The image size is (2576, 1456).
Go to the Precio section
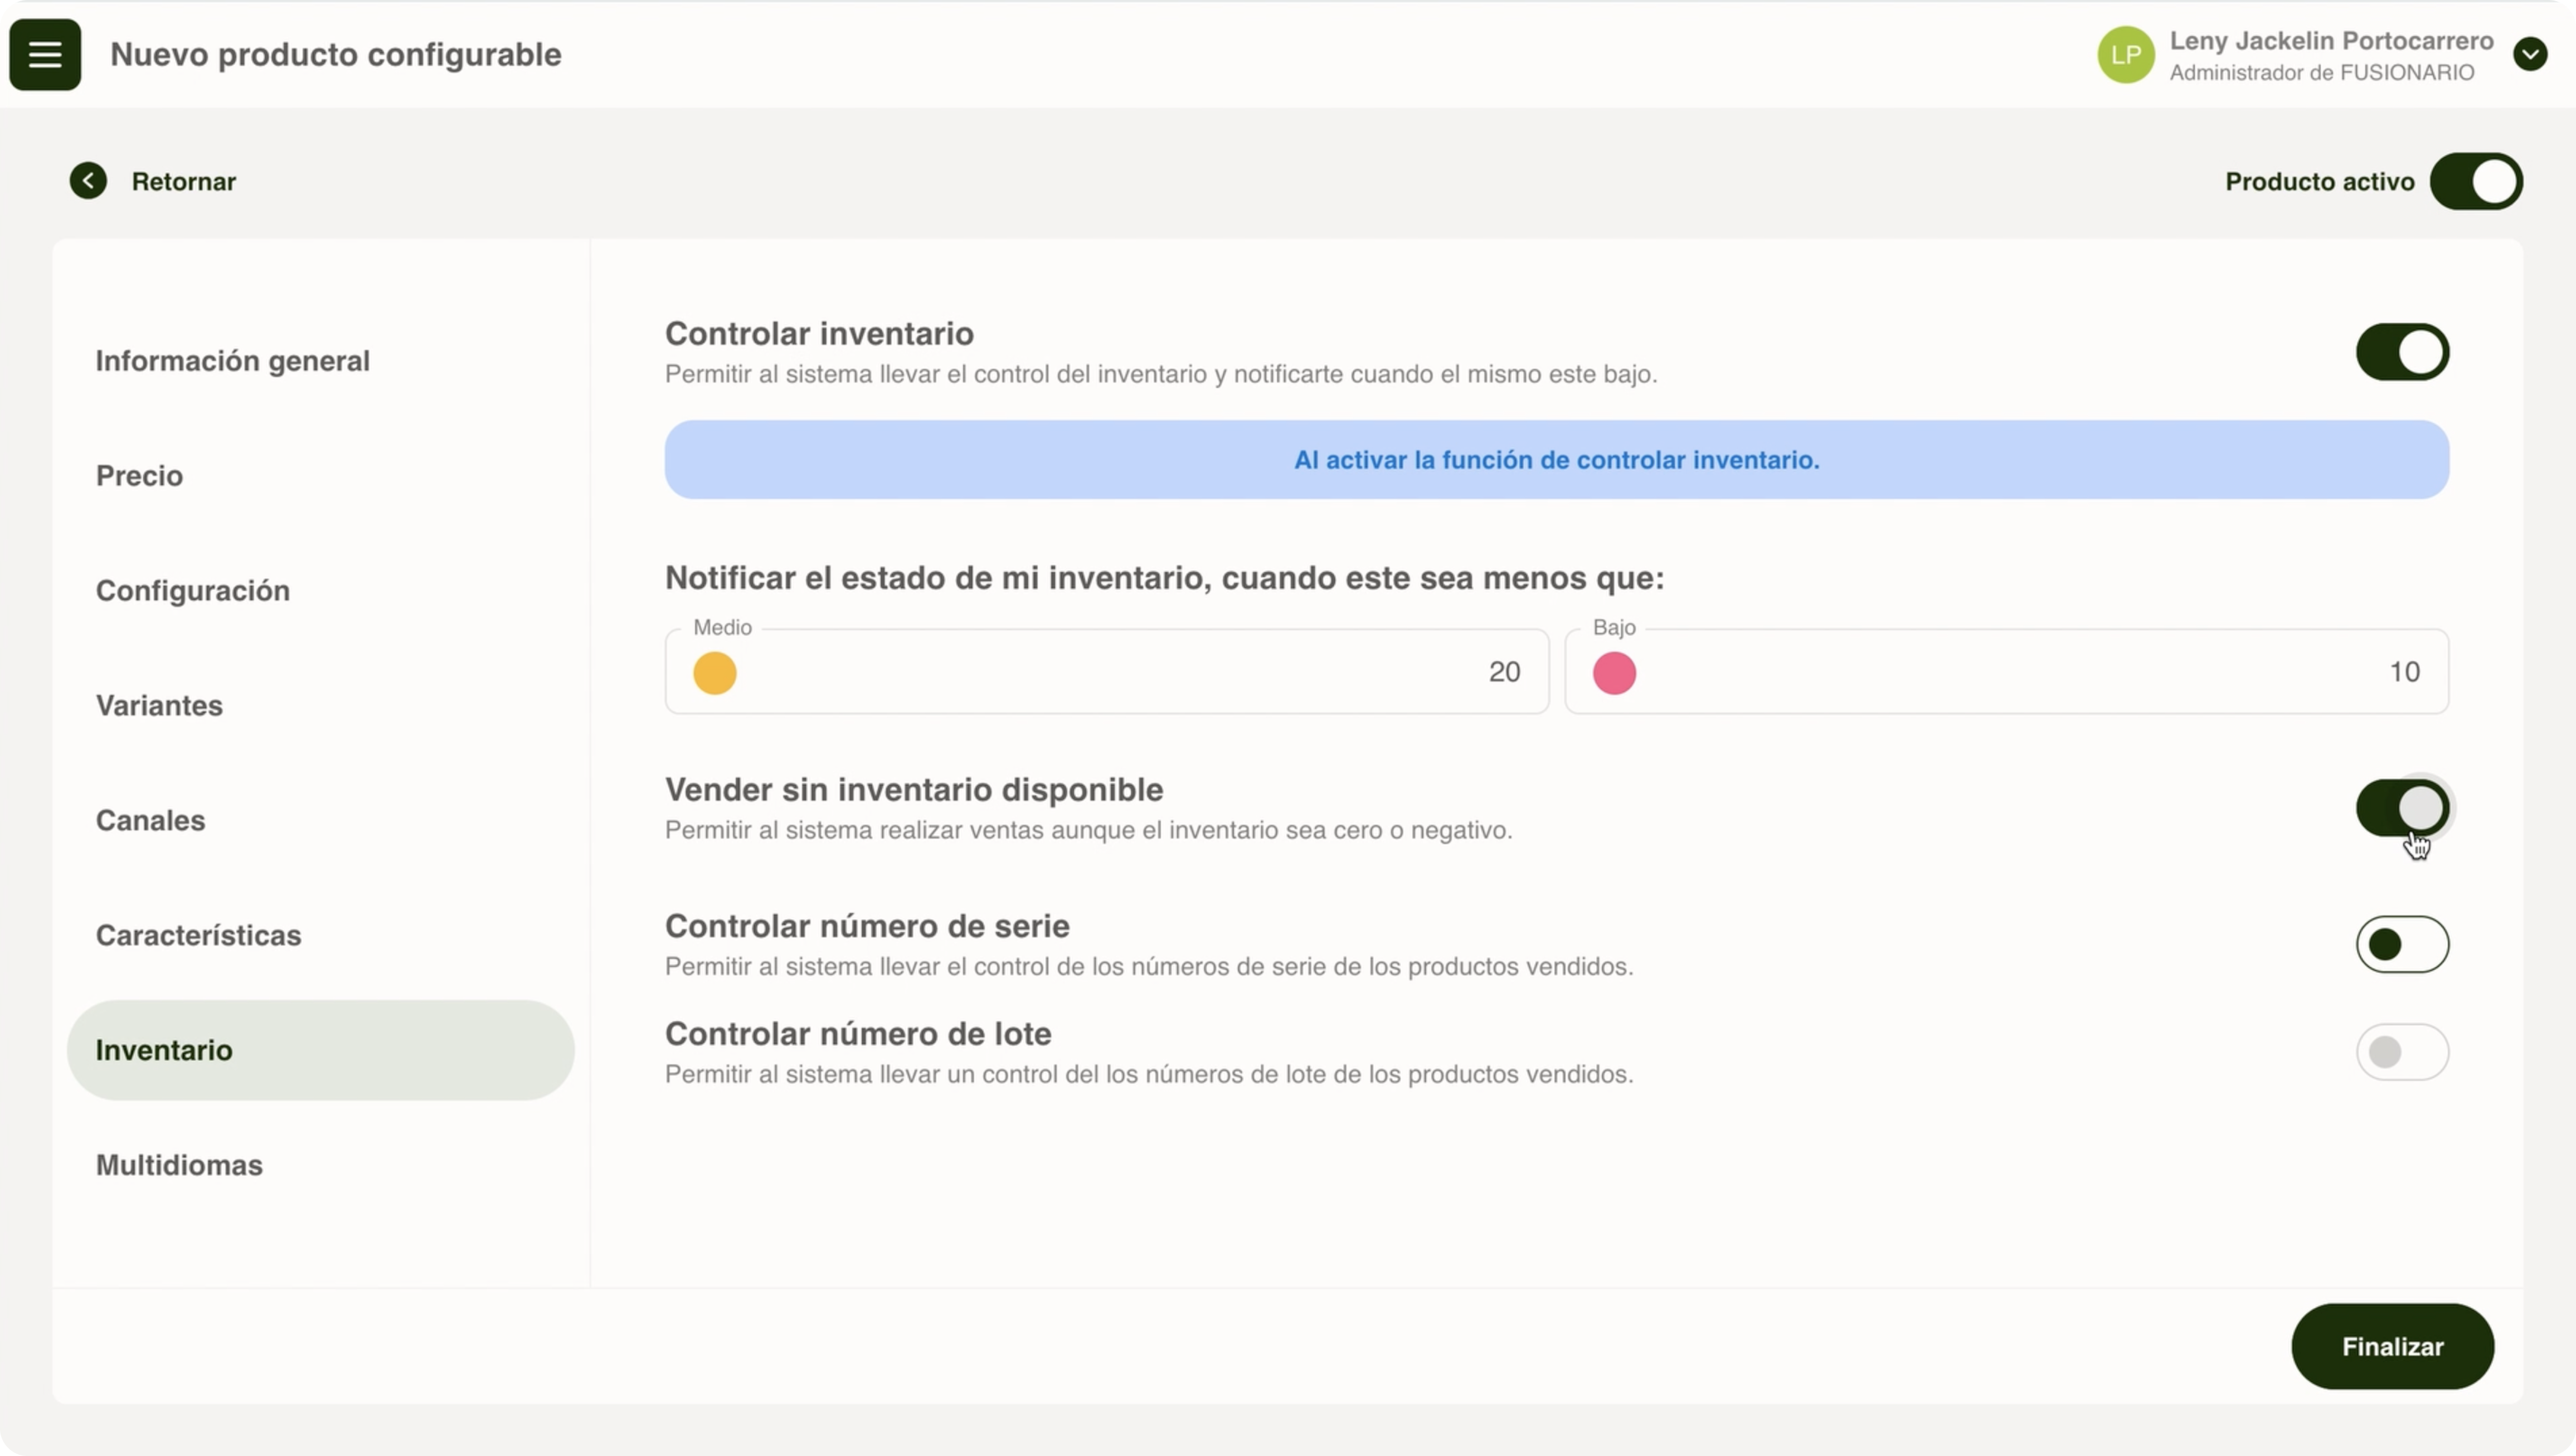point(139,476)
